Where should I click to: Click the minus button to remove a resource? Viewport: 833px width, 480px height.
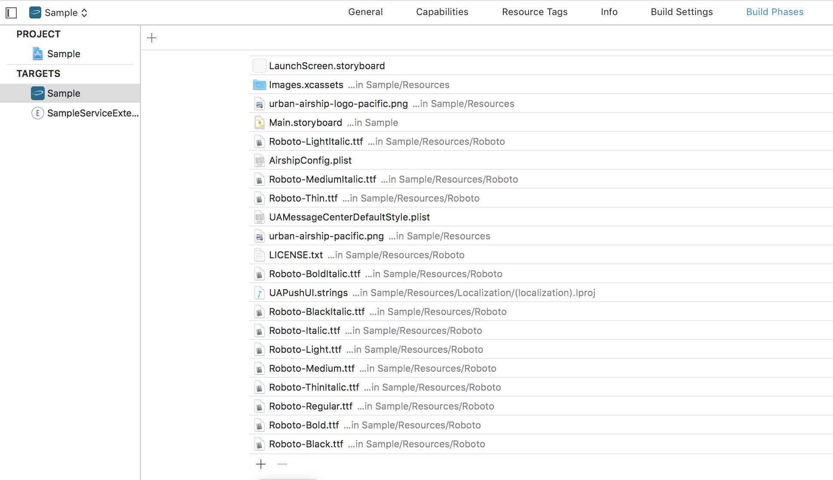coord(282,464)
